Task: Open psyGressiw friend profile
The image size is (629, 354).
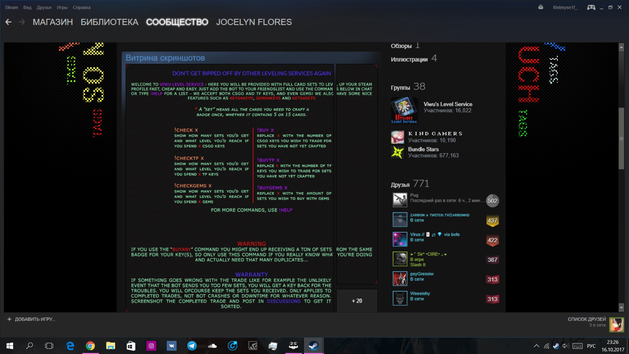Action: [x=422, y=274]
